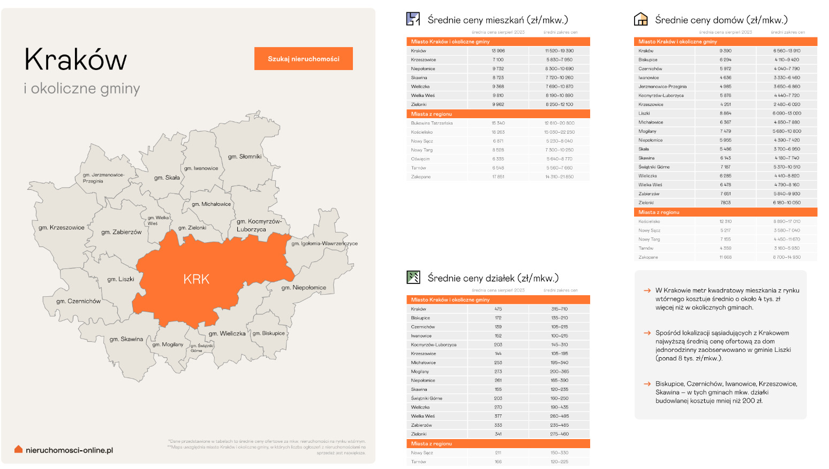Click the arrow bullet beside Biskupice, Czernichów note
This screenshot has height=469, width=829.
[x=647, y=383]
